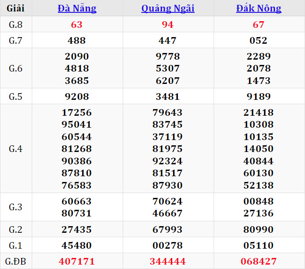Click G.4 number 17256

77,113
